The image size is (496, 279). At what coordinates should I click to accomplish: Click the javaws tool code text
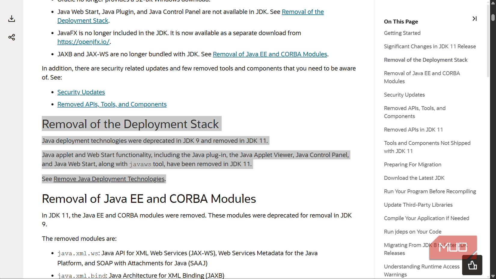coord(140,164)
